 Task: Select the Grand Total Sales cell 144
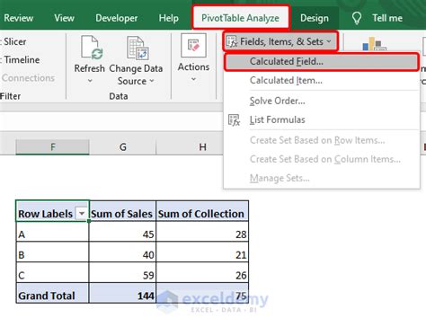[x=122, y=295]
